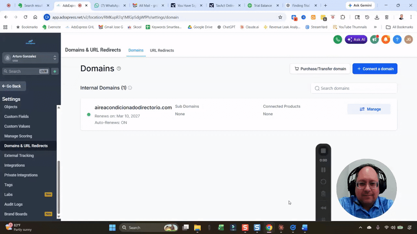Switch to the WhatsApp tab
This screenshot has height=234, width=417.
[110, 5]
